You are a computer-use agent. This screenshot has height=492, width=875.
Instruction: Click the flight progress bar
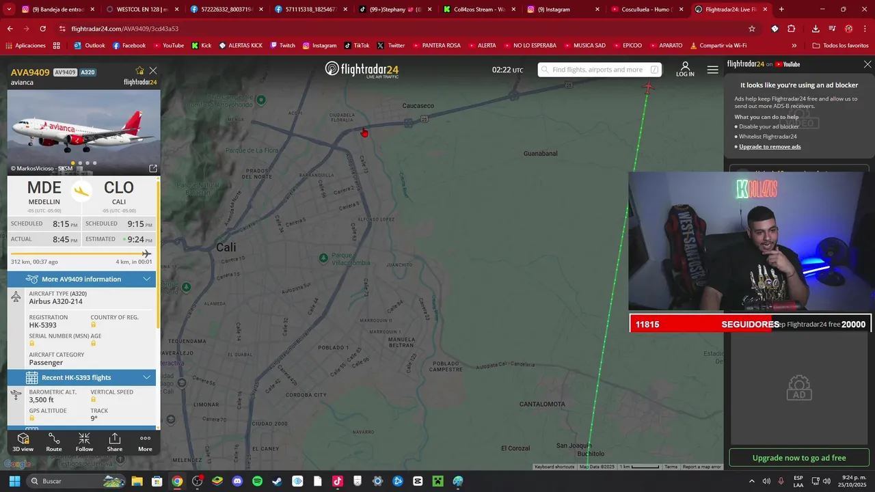[81, 254]
